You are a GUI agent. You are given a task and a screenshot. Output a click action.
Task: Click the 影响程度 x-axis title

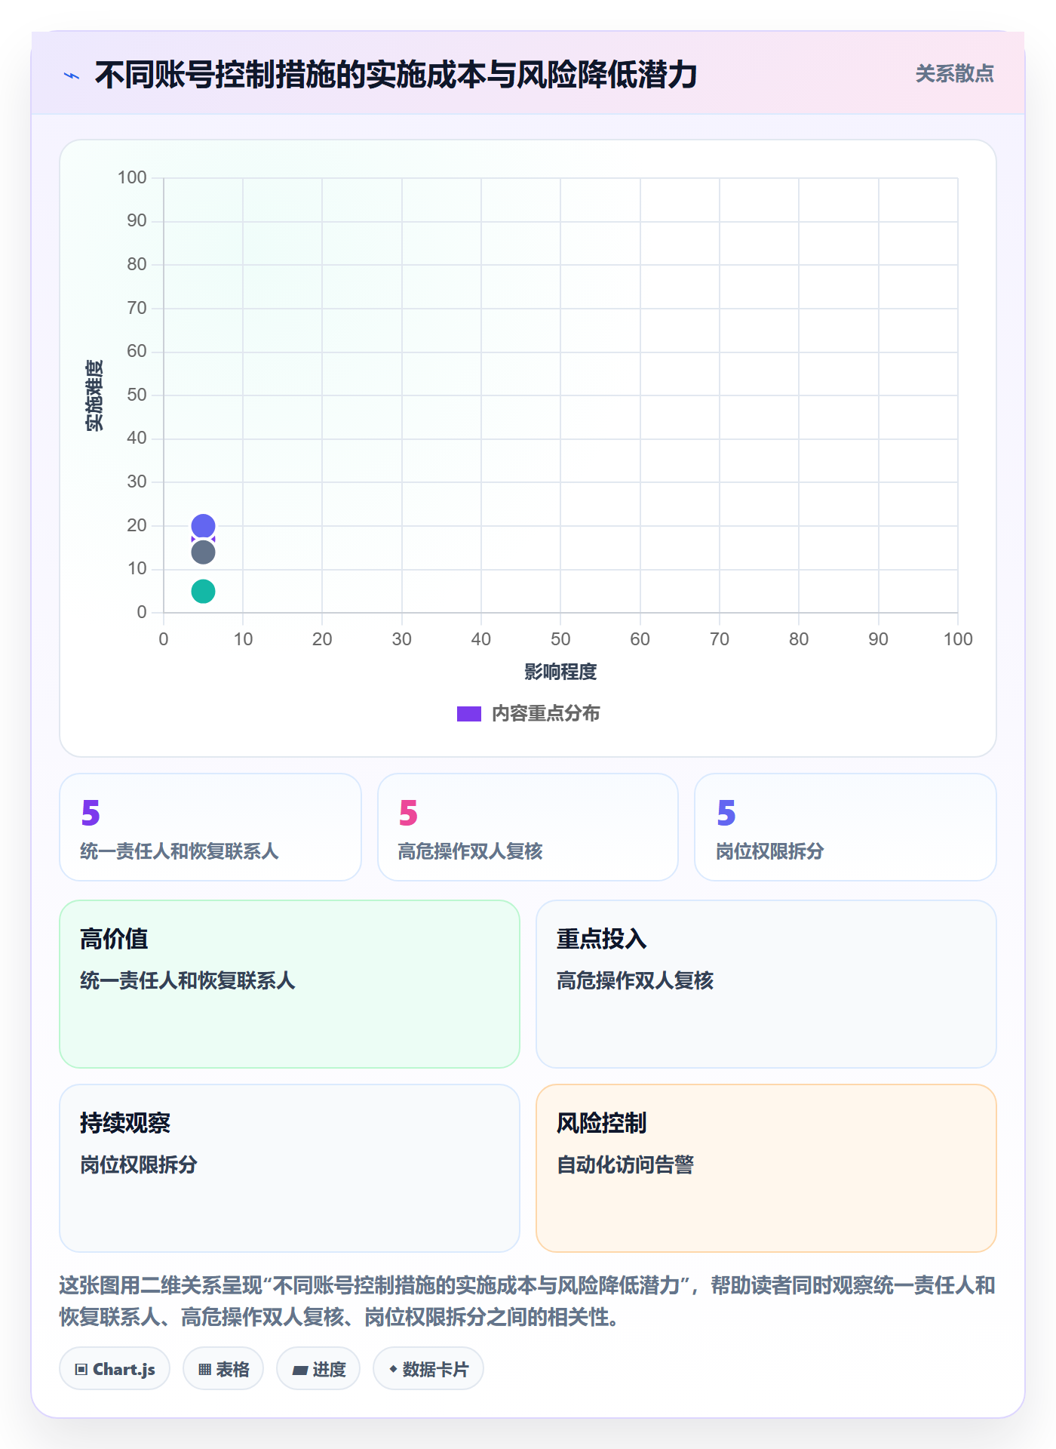coord(560,672)
